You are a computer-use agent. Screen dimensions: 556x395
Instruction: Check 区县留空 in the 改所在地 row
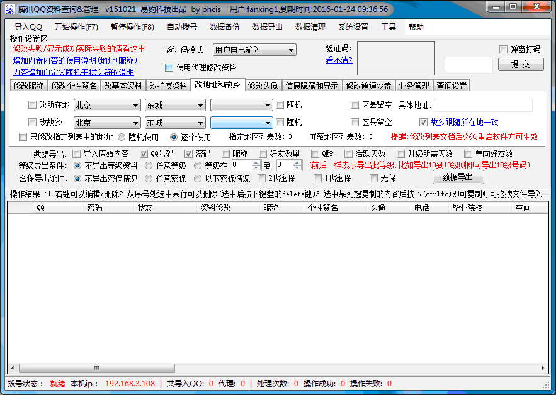click(x=355, y=104)
